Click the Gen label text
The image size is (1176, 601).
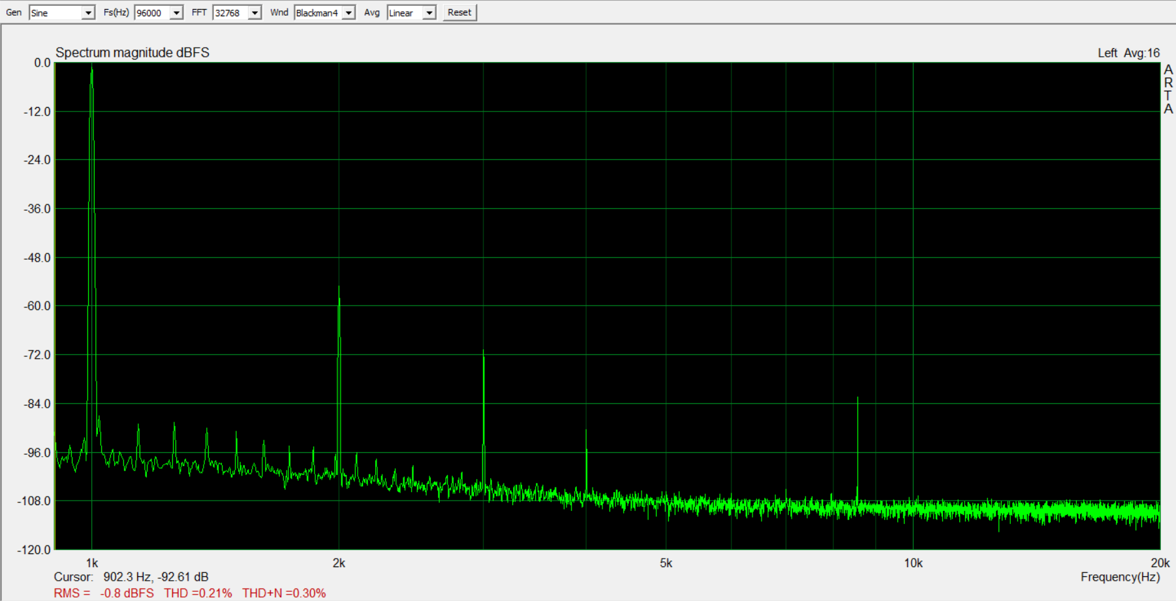(x=14, y=12)
